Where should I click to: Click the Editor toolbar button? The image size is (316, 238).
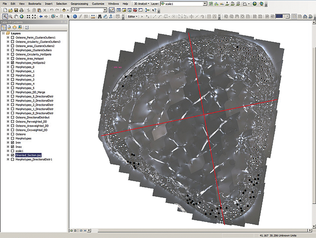(x=132, y=16)
